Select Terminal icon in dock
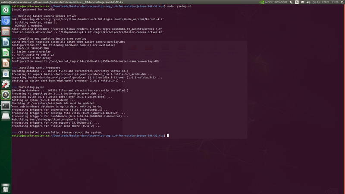 tap(6, 106)
